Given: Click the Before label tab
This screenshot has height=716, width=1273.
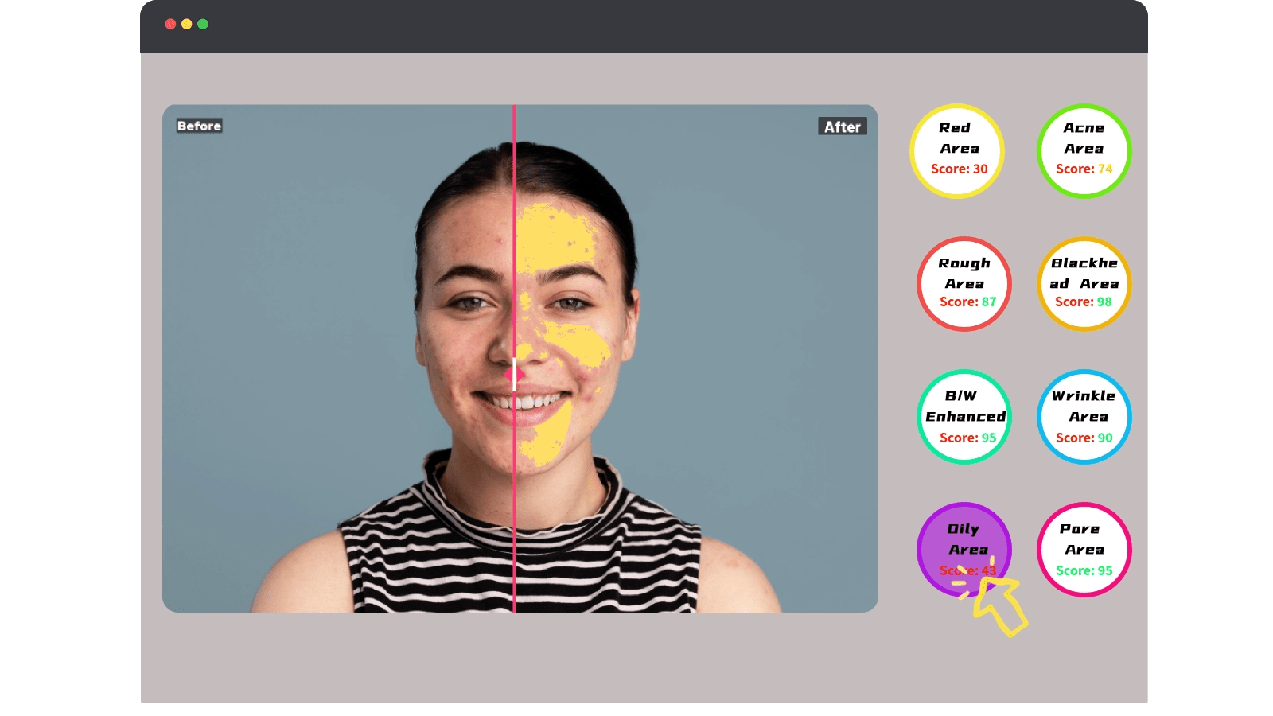Looking at the screenshot, I should [x=199, y=126].
